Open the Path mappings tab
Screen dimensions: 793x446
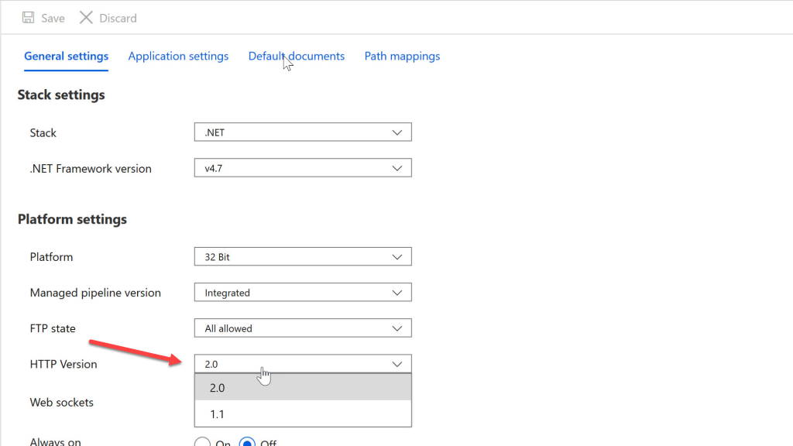coord(402,56)
